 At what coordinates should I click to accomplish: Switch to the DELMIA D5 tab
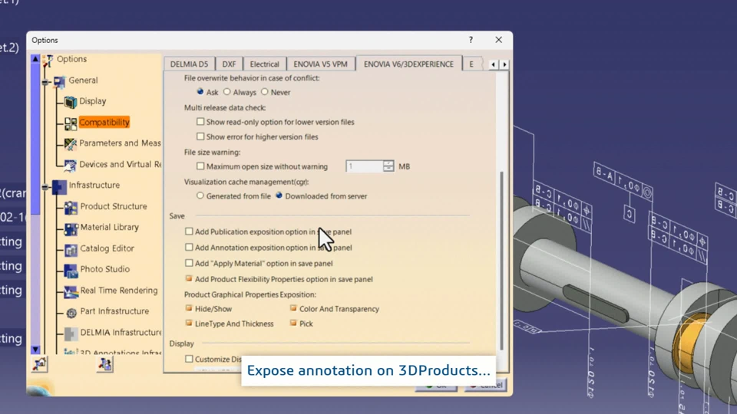pos(189,64)
